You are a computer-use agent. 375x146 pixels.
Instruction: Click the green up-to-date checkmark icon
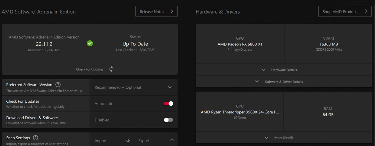tap(90, 43)
